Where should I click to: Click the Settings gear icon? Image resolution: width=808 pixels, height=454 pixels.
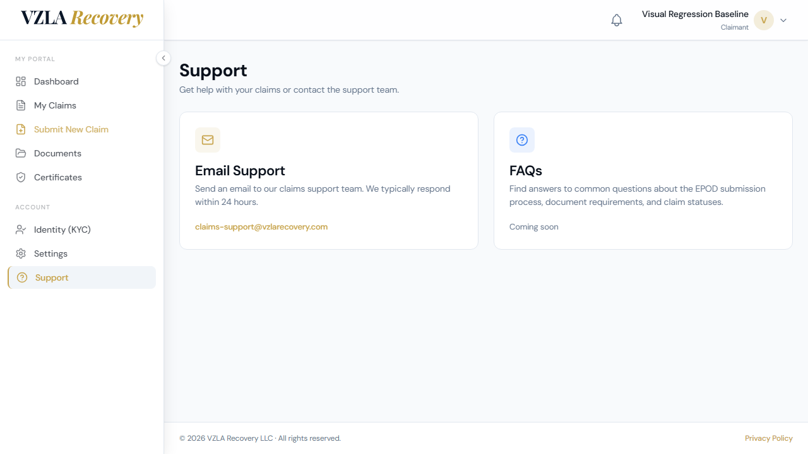[21, 253]
